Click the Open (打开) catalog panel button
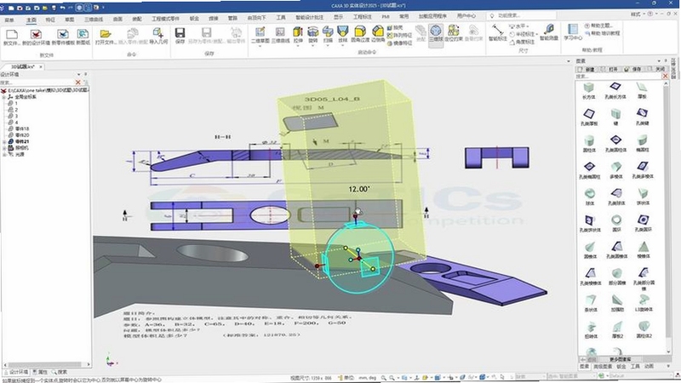This screenshot has width=681, height=383. (x=609, y=70)
